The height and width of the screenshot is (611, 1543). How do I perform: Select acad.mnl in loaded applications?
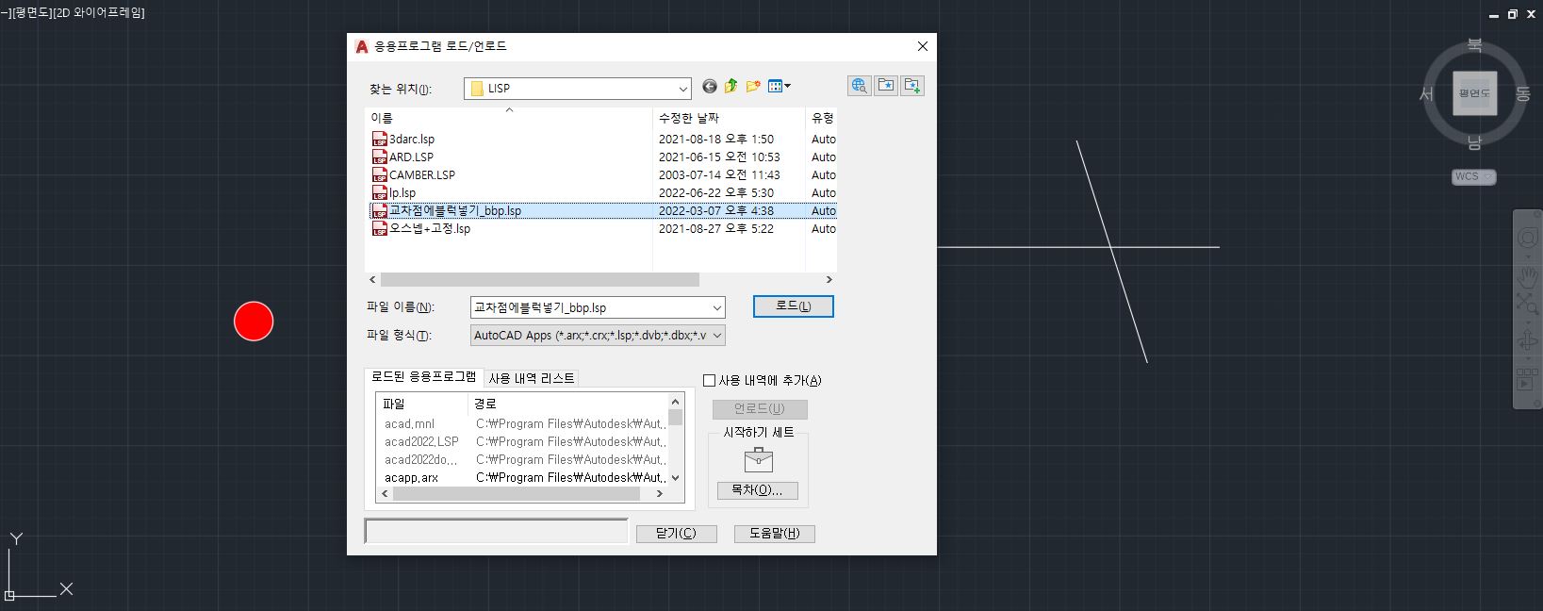click(x=409, y=424)
